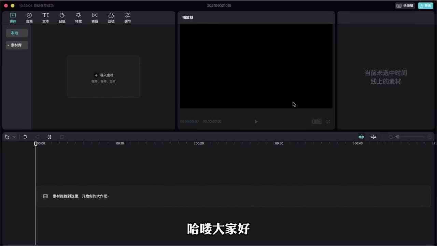Click the 00:40 ruler mark
The width and height of the screenshot is (437, 246).
point(358,143)
